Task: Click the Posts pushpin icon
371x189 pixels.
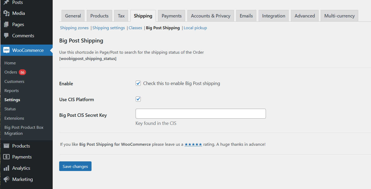Action: [x=6, y=2]
